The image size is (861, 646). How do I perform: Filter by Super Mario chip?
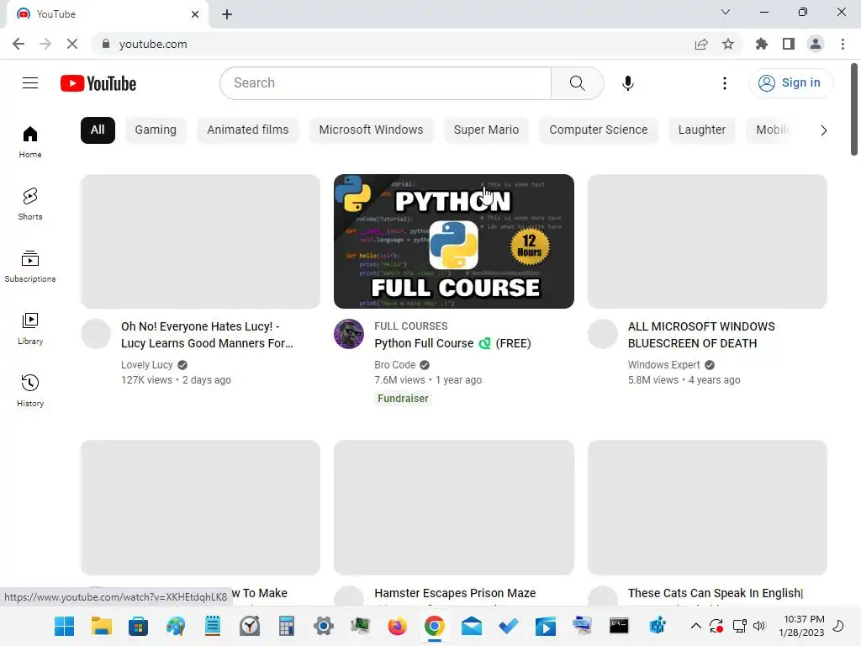pyautogui.click(x=486, y=130)
